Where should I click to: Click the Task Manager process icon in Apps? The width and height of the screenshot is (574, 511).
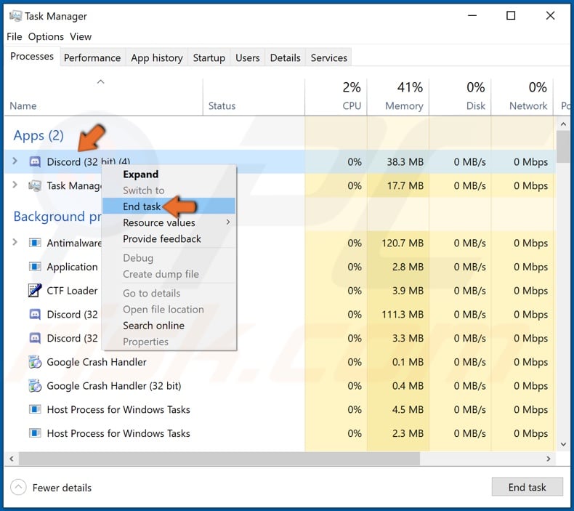pyautogui.click(x=35, y=185)
